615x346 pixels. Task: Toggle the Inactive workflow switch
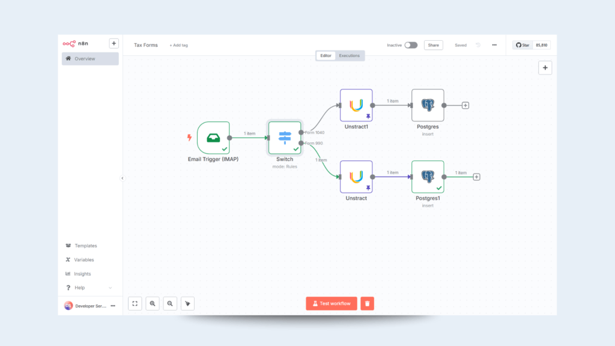pos(411,45)
